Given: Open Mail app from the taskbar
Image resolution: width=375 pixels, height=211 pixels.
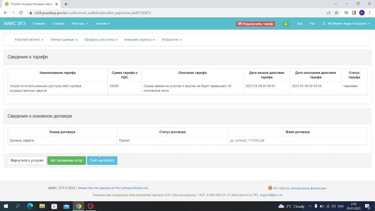Looking at the screenshot, I should (x=66, y=206).
